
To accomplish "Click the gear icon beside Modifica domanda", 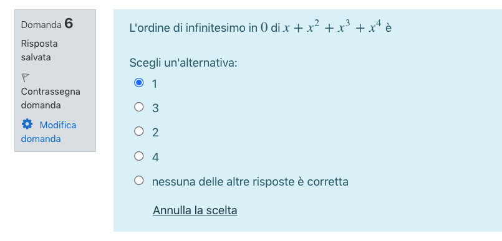I will click(27, 124).
